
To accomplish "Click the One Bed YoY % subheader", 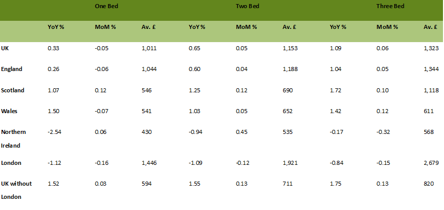I will point(56,27).
